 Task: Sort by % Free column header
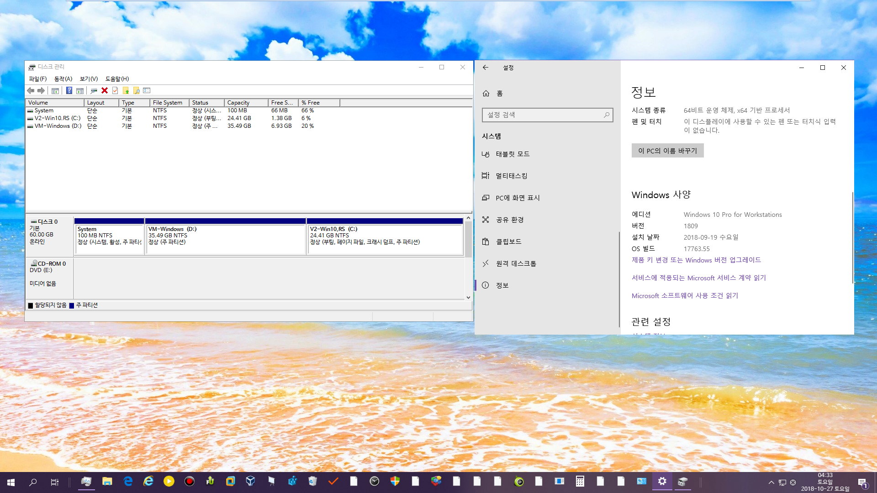point(319,103)
